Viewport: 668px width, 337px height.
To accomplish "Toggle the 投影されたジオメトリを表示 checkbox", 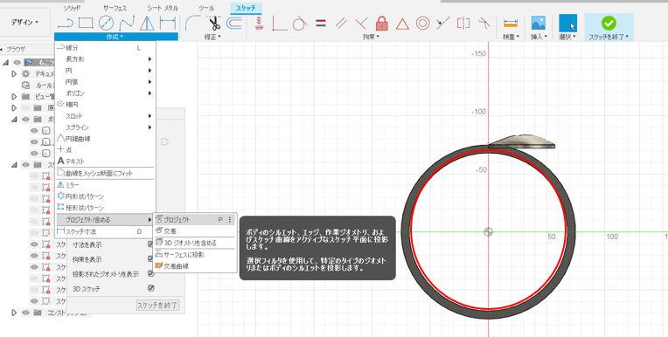I will (150, 273).
